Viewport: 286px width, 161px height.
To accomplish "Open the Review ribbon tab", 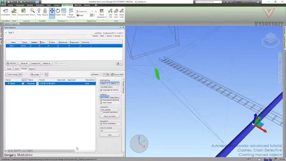I will click(30, 5).
